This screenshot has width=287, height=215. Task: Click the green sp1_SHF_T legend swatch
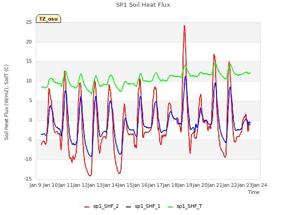(170, 207)
